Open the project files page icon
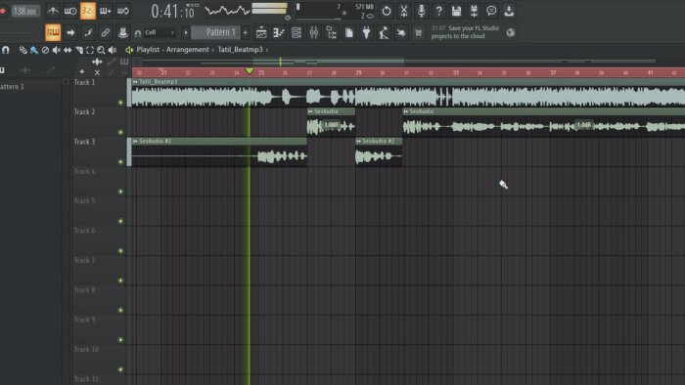 [349, 32]
